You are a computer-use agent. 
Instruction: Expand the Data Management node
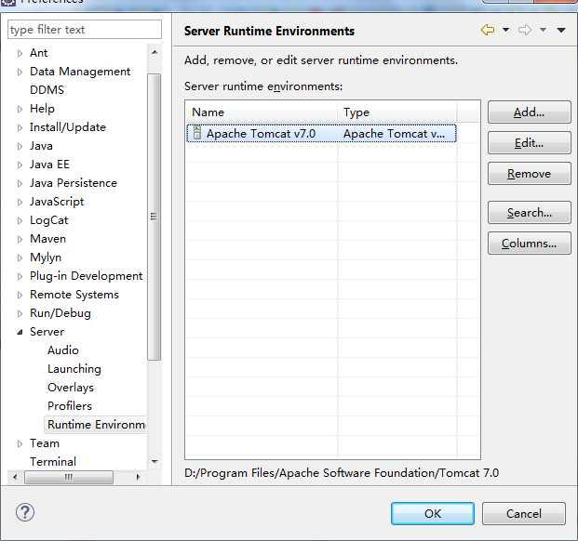click(20, 72)
